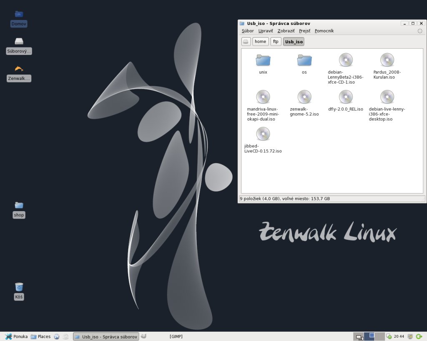Screen dimensions: 427x341
Task: Click the 20 44 panel clock
Action: [399, 337]
